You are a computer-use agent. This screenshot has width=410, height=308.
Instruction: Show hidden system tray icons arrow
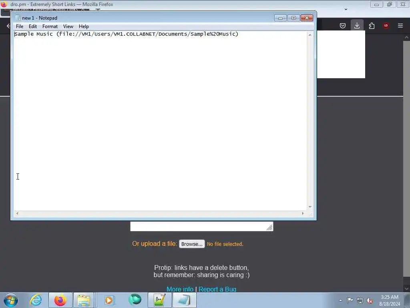click(340, 300)
